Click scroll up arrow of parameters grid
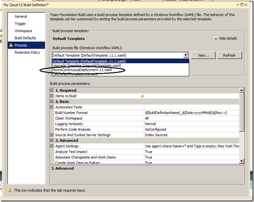254x202 pixels. 242,90
